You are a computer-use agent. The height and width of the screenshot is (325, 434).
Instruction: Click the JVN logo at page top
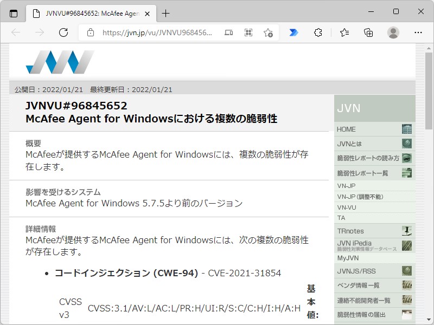coord(60,61)
